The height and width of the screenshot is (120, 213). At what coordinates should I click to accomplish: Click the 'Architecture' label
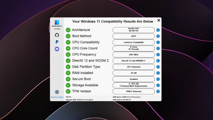(81, 30)
